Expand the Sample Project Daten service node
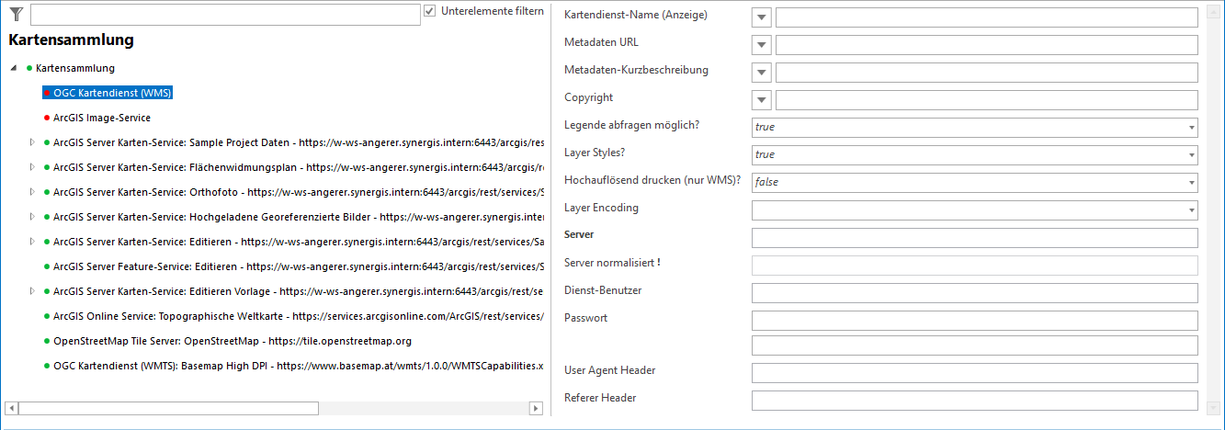The image size is (1225, 430). (x=32, y=142)
